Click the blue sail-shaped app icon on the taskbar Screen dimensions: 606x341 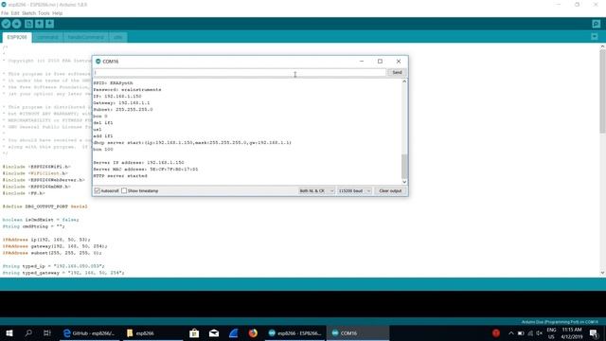[234, 333]
